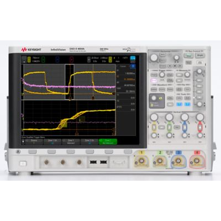Tap channel 4 red indicator on screen

[72, 59]
